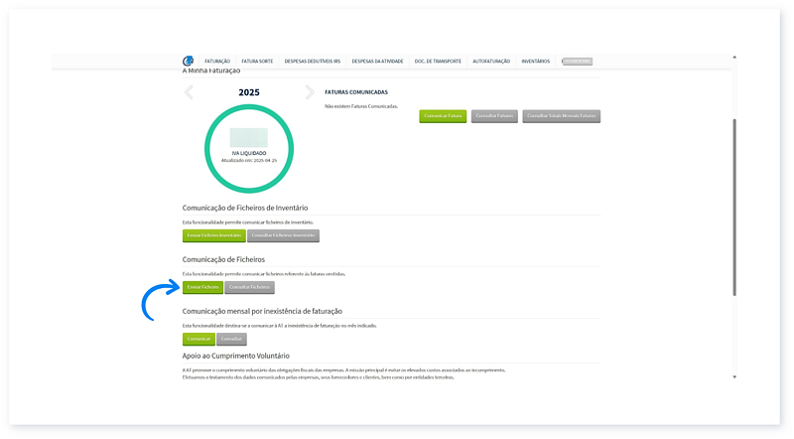
Task: Open the Inventários menu
Action: 535,62
